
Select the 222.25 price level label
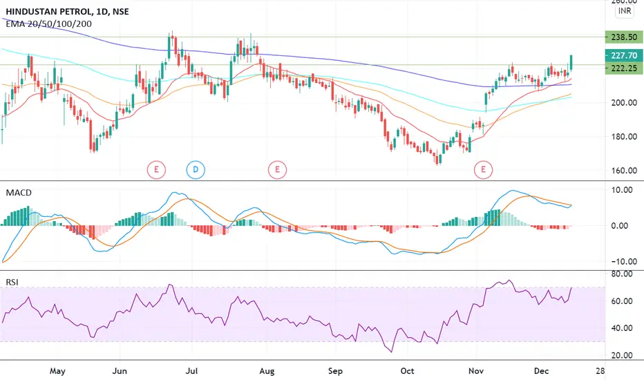(x=624, y=68)
